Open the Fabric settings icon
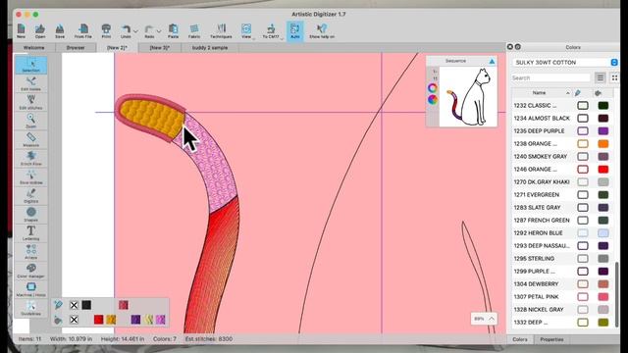Image resolution: width=628 pixels, height=353 pixels. 194,30
